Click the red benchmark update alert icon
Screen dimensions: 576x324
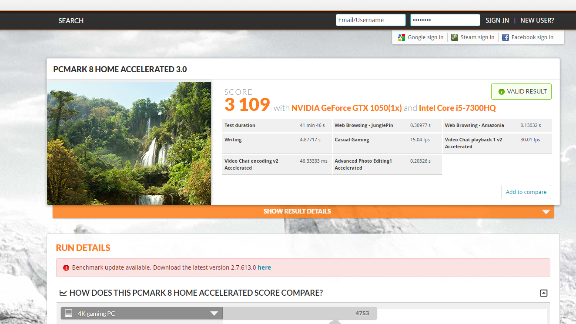pyautogui.click(x=66, y=268)
